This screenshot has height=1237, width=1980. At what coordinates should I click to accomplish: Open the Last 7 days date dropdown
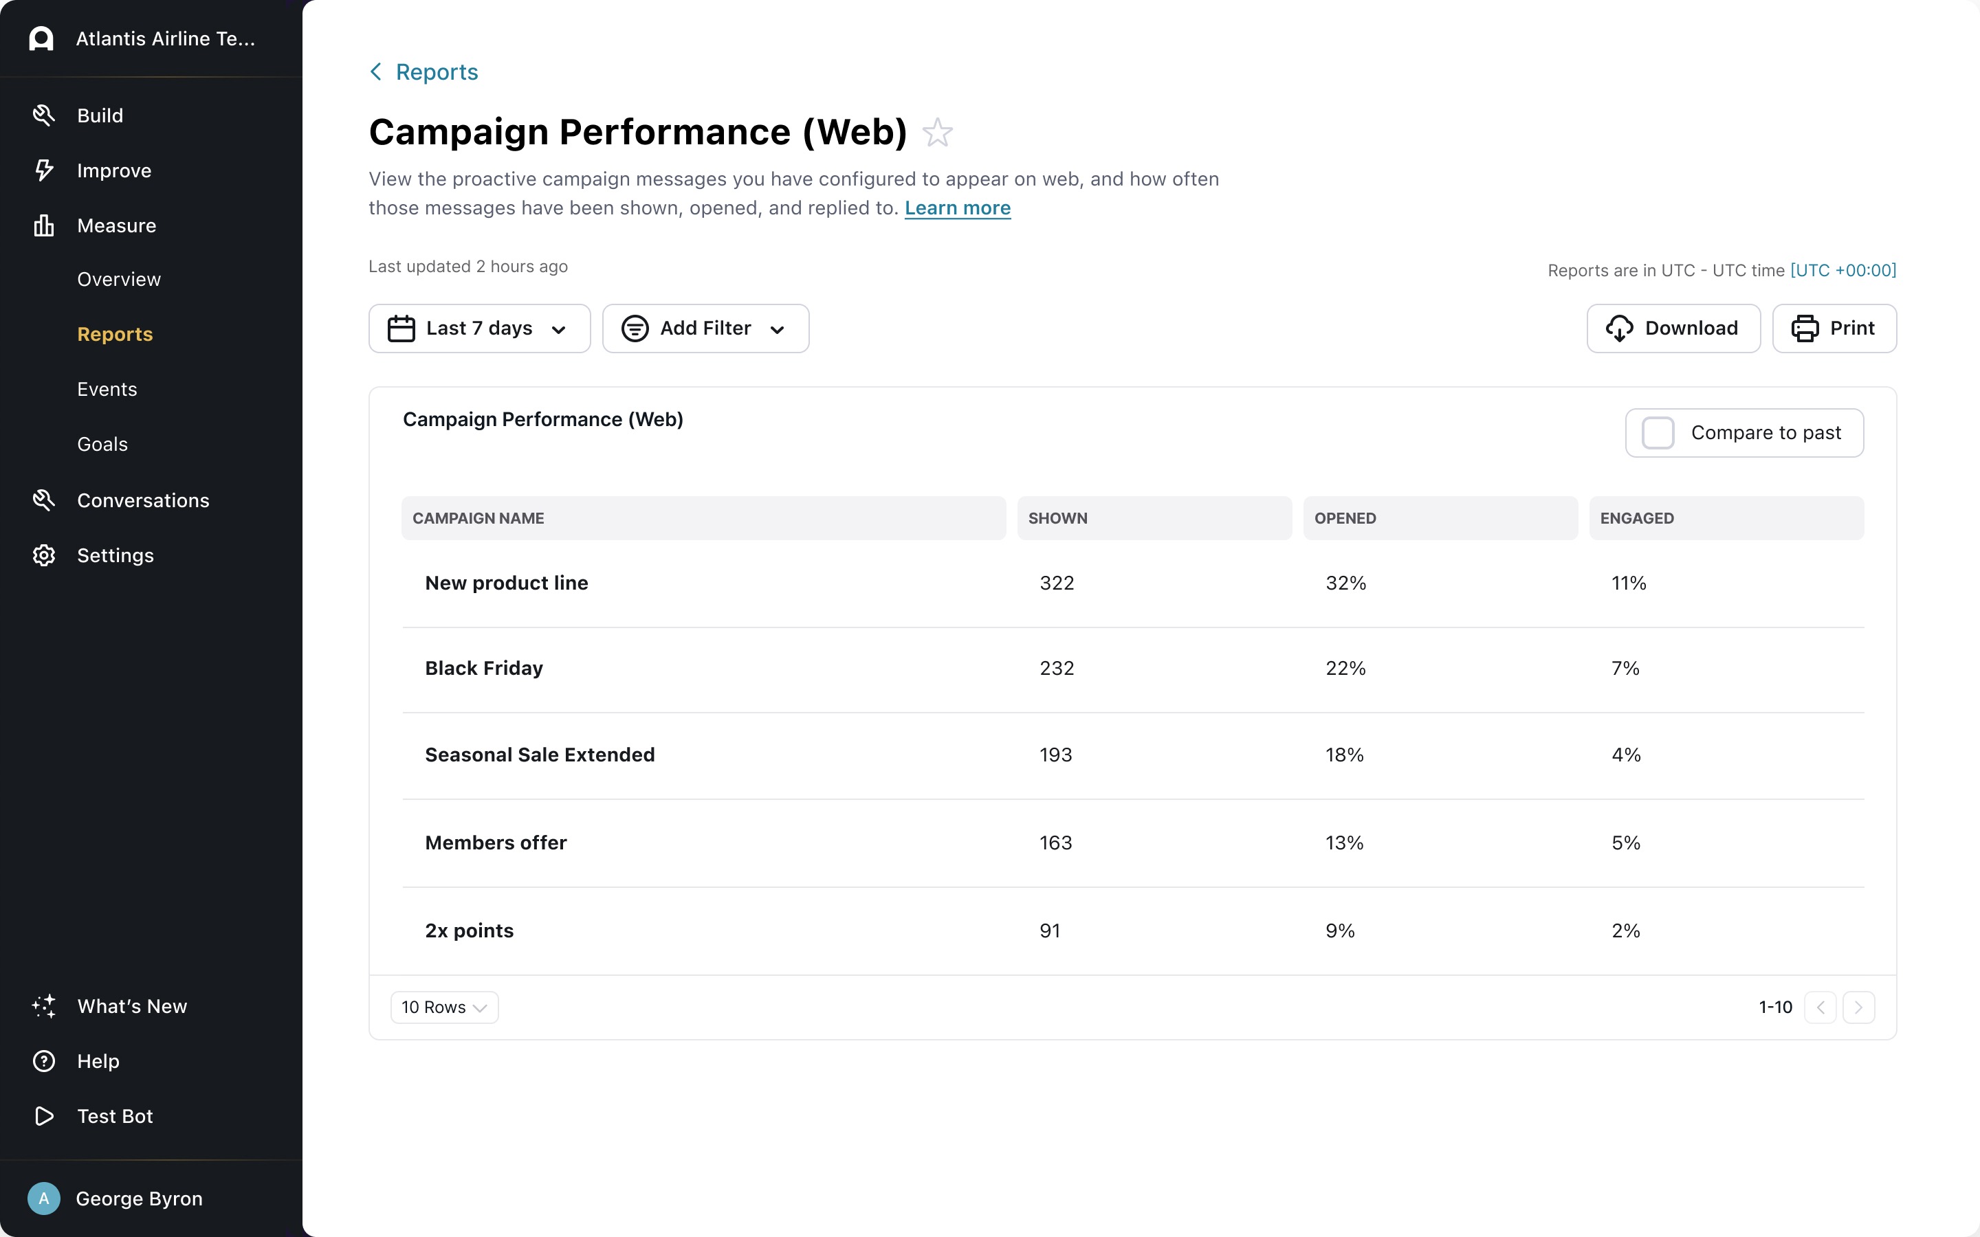click(479, 329)
